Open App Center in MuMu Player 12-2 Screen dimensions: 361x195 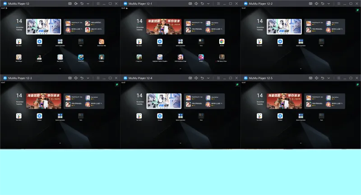(x=259, y=41)
